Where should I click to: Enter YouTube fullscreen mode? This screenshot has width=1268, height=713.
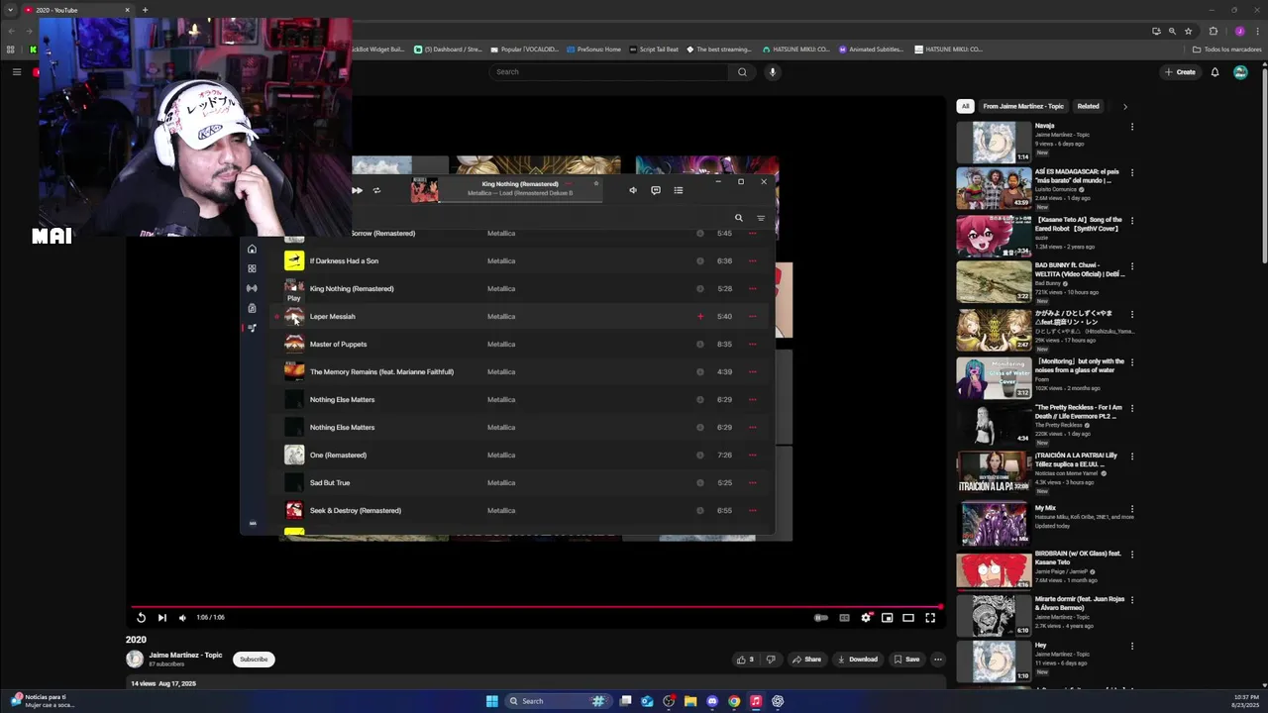click(930, 617)
